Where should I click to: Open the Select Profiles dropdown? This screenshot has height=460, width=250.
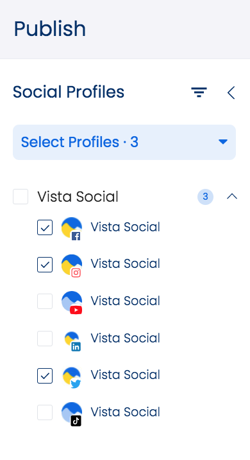click(124, 142)
